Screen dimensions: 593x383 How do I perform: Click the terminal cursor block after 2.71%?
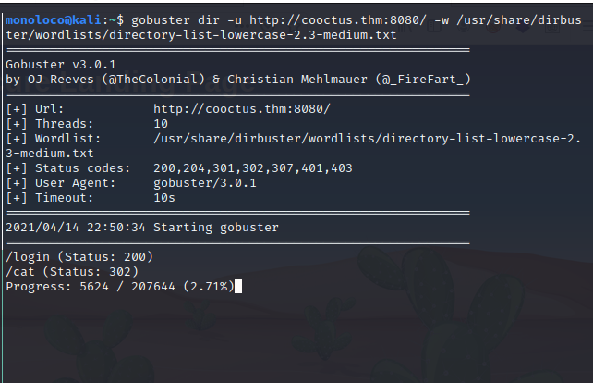(238, 287)
